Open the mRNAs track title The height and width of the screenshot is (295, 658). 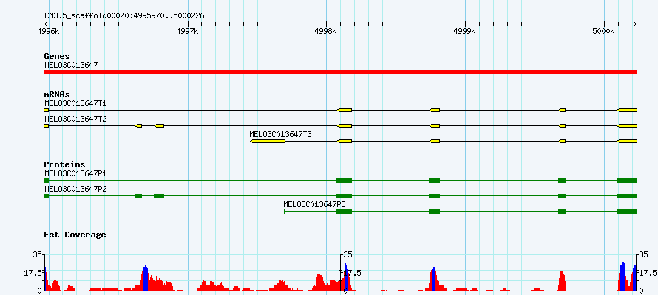57,94
